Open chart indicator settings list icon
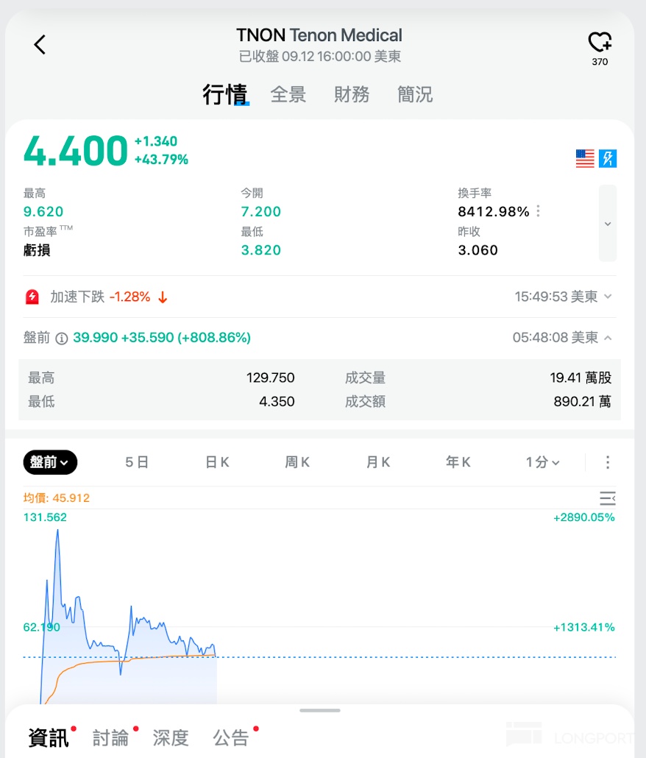Viewport: 646px width, 758px height. (x=607, y=498)
